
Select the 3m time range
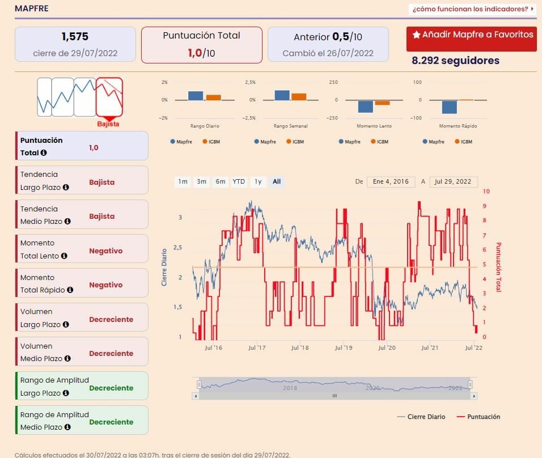(x=201, y=182)
